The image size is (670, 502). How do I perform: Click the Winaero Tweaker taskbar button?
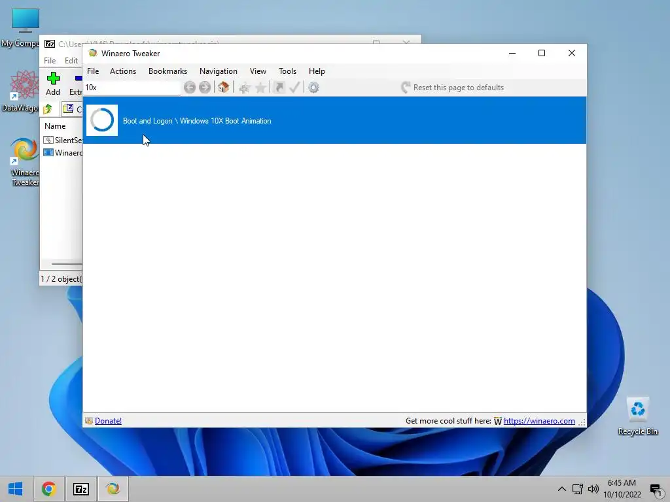click(x=113, y=489)
